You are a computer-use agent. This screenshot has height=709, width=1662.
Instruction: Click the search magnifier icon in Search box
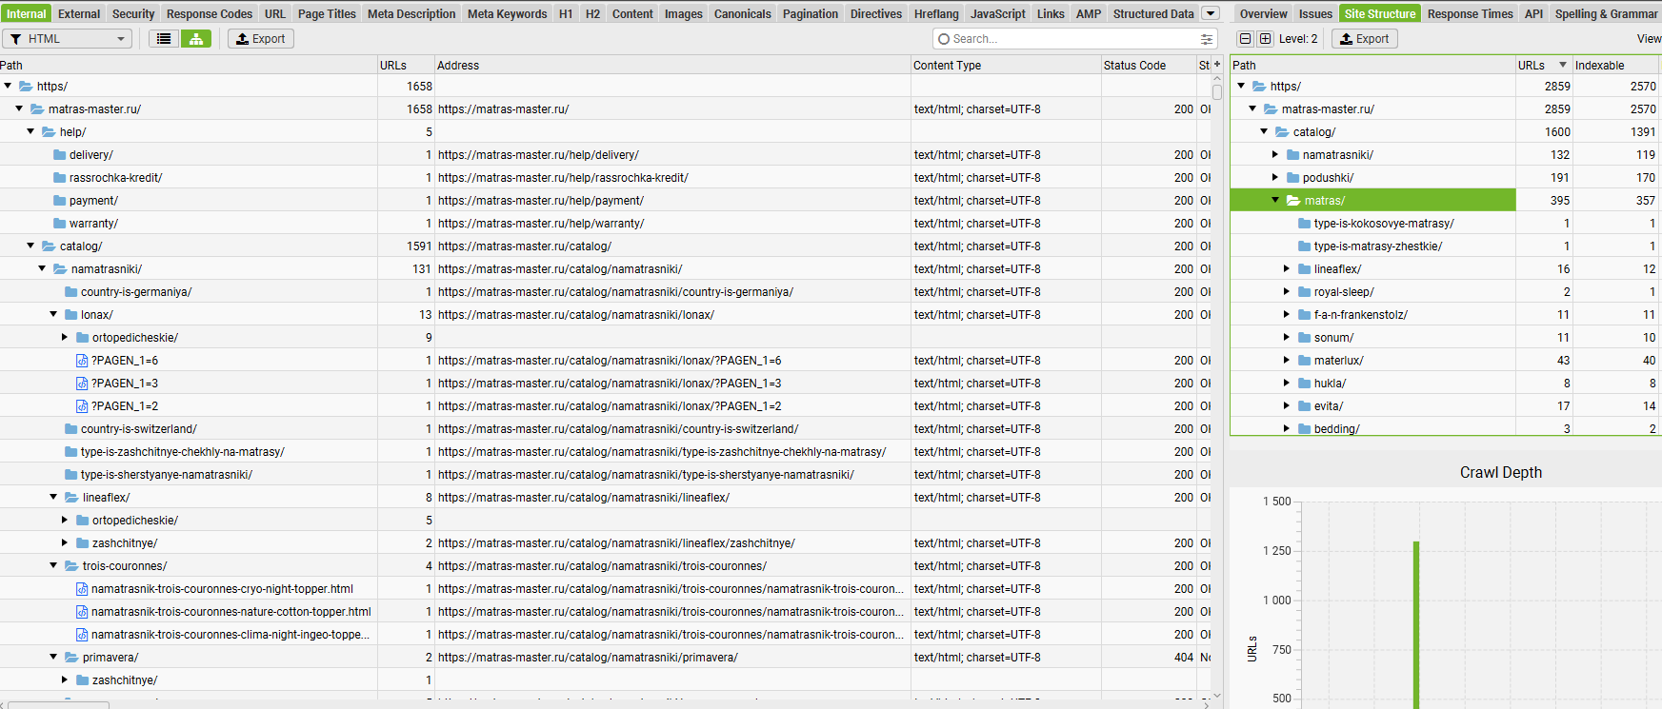tap(944, 39)
